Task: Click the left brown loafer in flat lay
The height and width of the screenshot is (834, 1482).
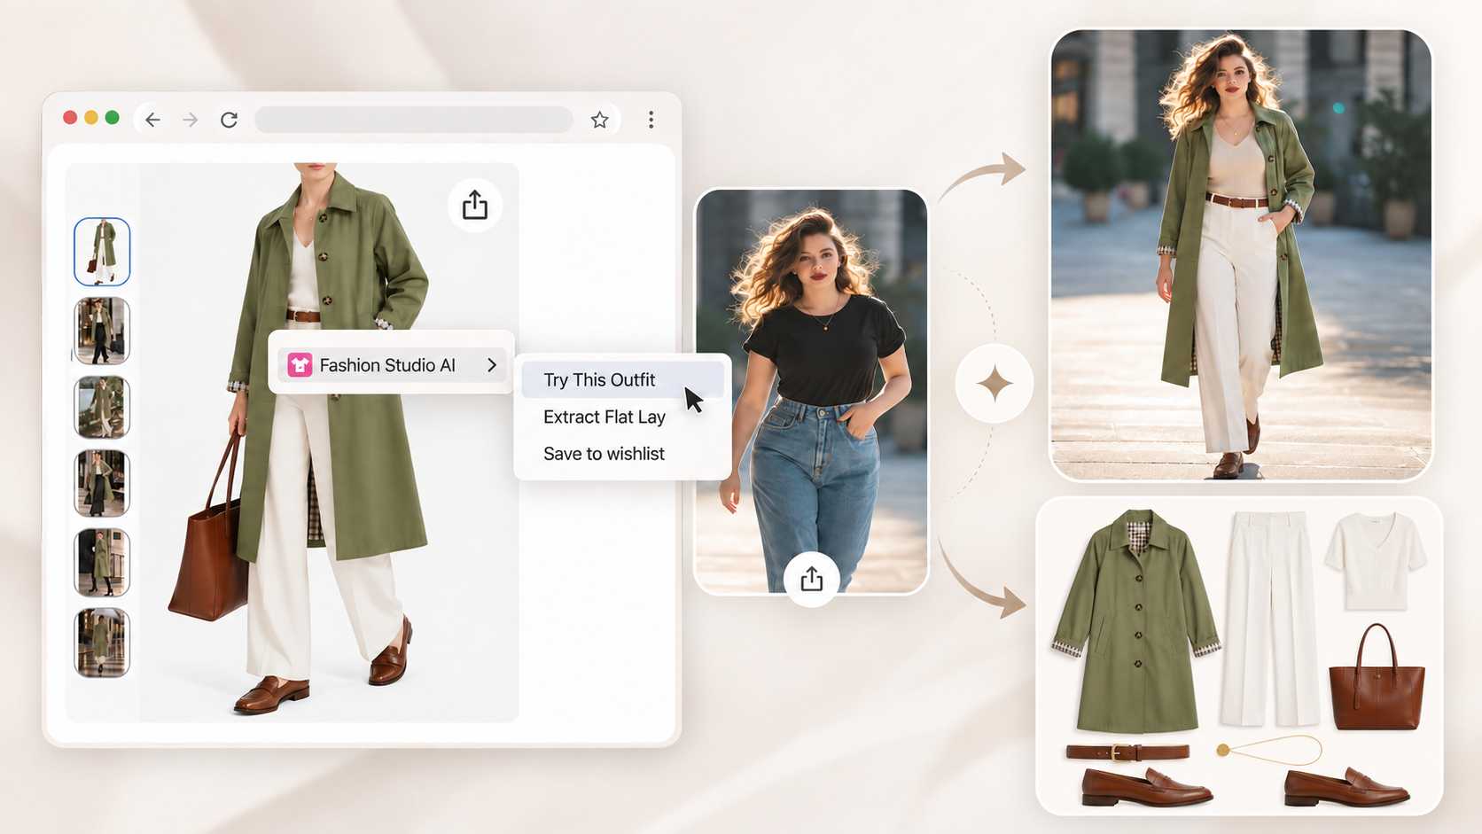Action: pyautogui.click(x=1146, y=787)
